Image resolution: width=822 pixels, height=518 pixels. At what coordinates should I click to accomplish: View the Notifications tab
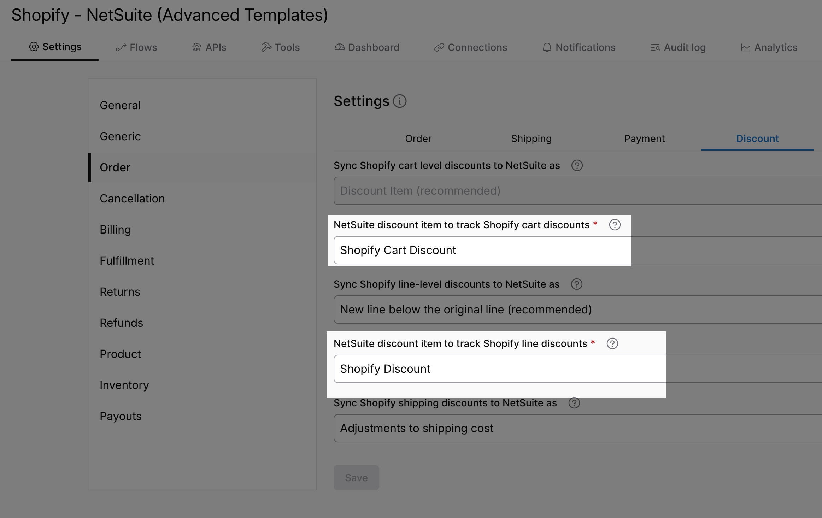tap(579, 47)
